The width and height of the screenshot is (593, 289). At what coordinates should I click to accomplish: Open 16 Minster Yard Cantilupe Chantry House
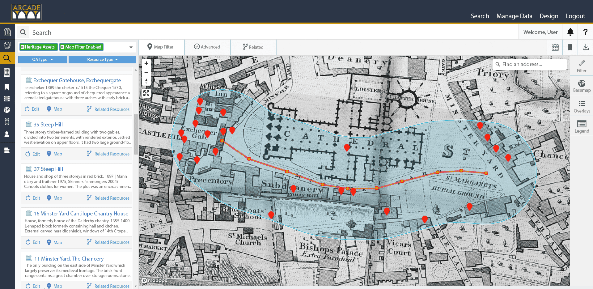81,214
